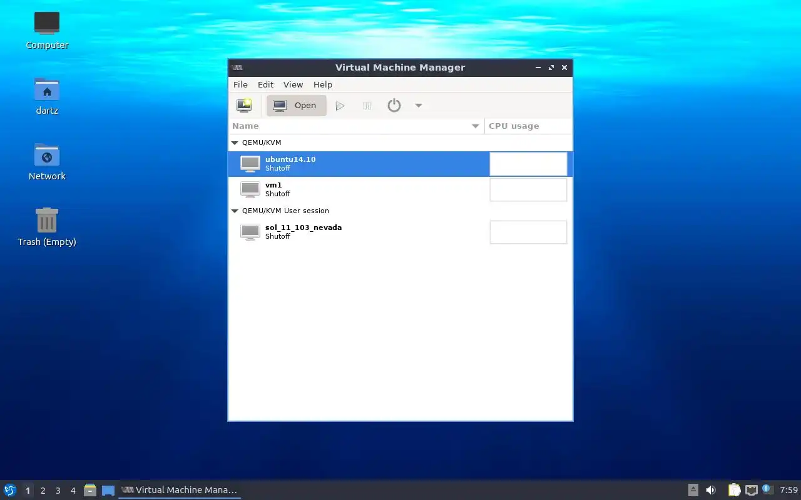Select the vm1 virtual machine
The image size is (801, 500).
coord(400,189)
